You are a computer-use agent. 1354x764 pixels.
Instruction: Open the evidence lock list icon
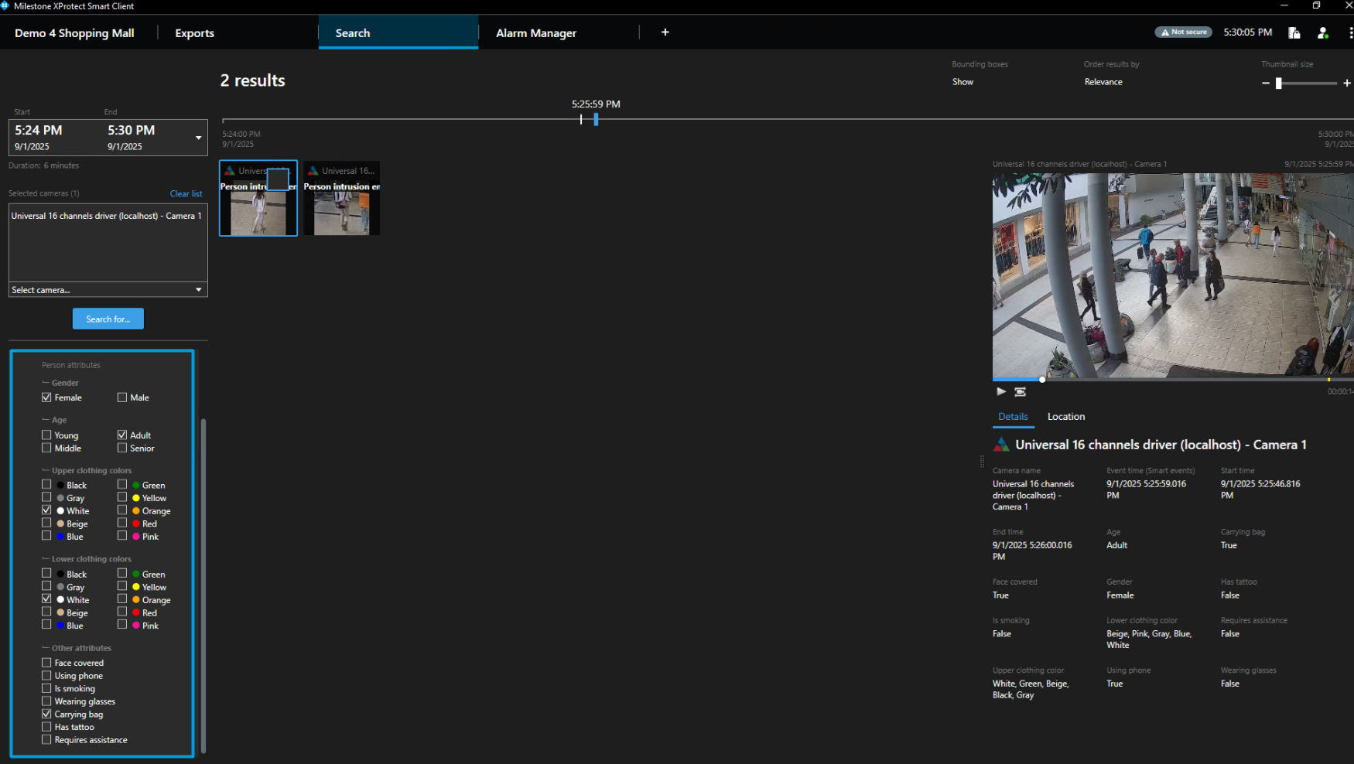(1294, 32)
